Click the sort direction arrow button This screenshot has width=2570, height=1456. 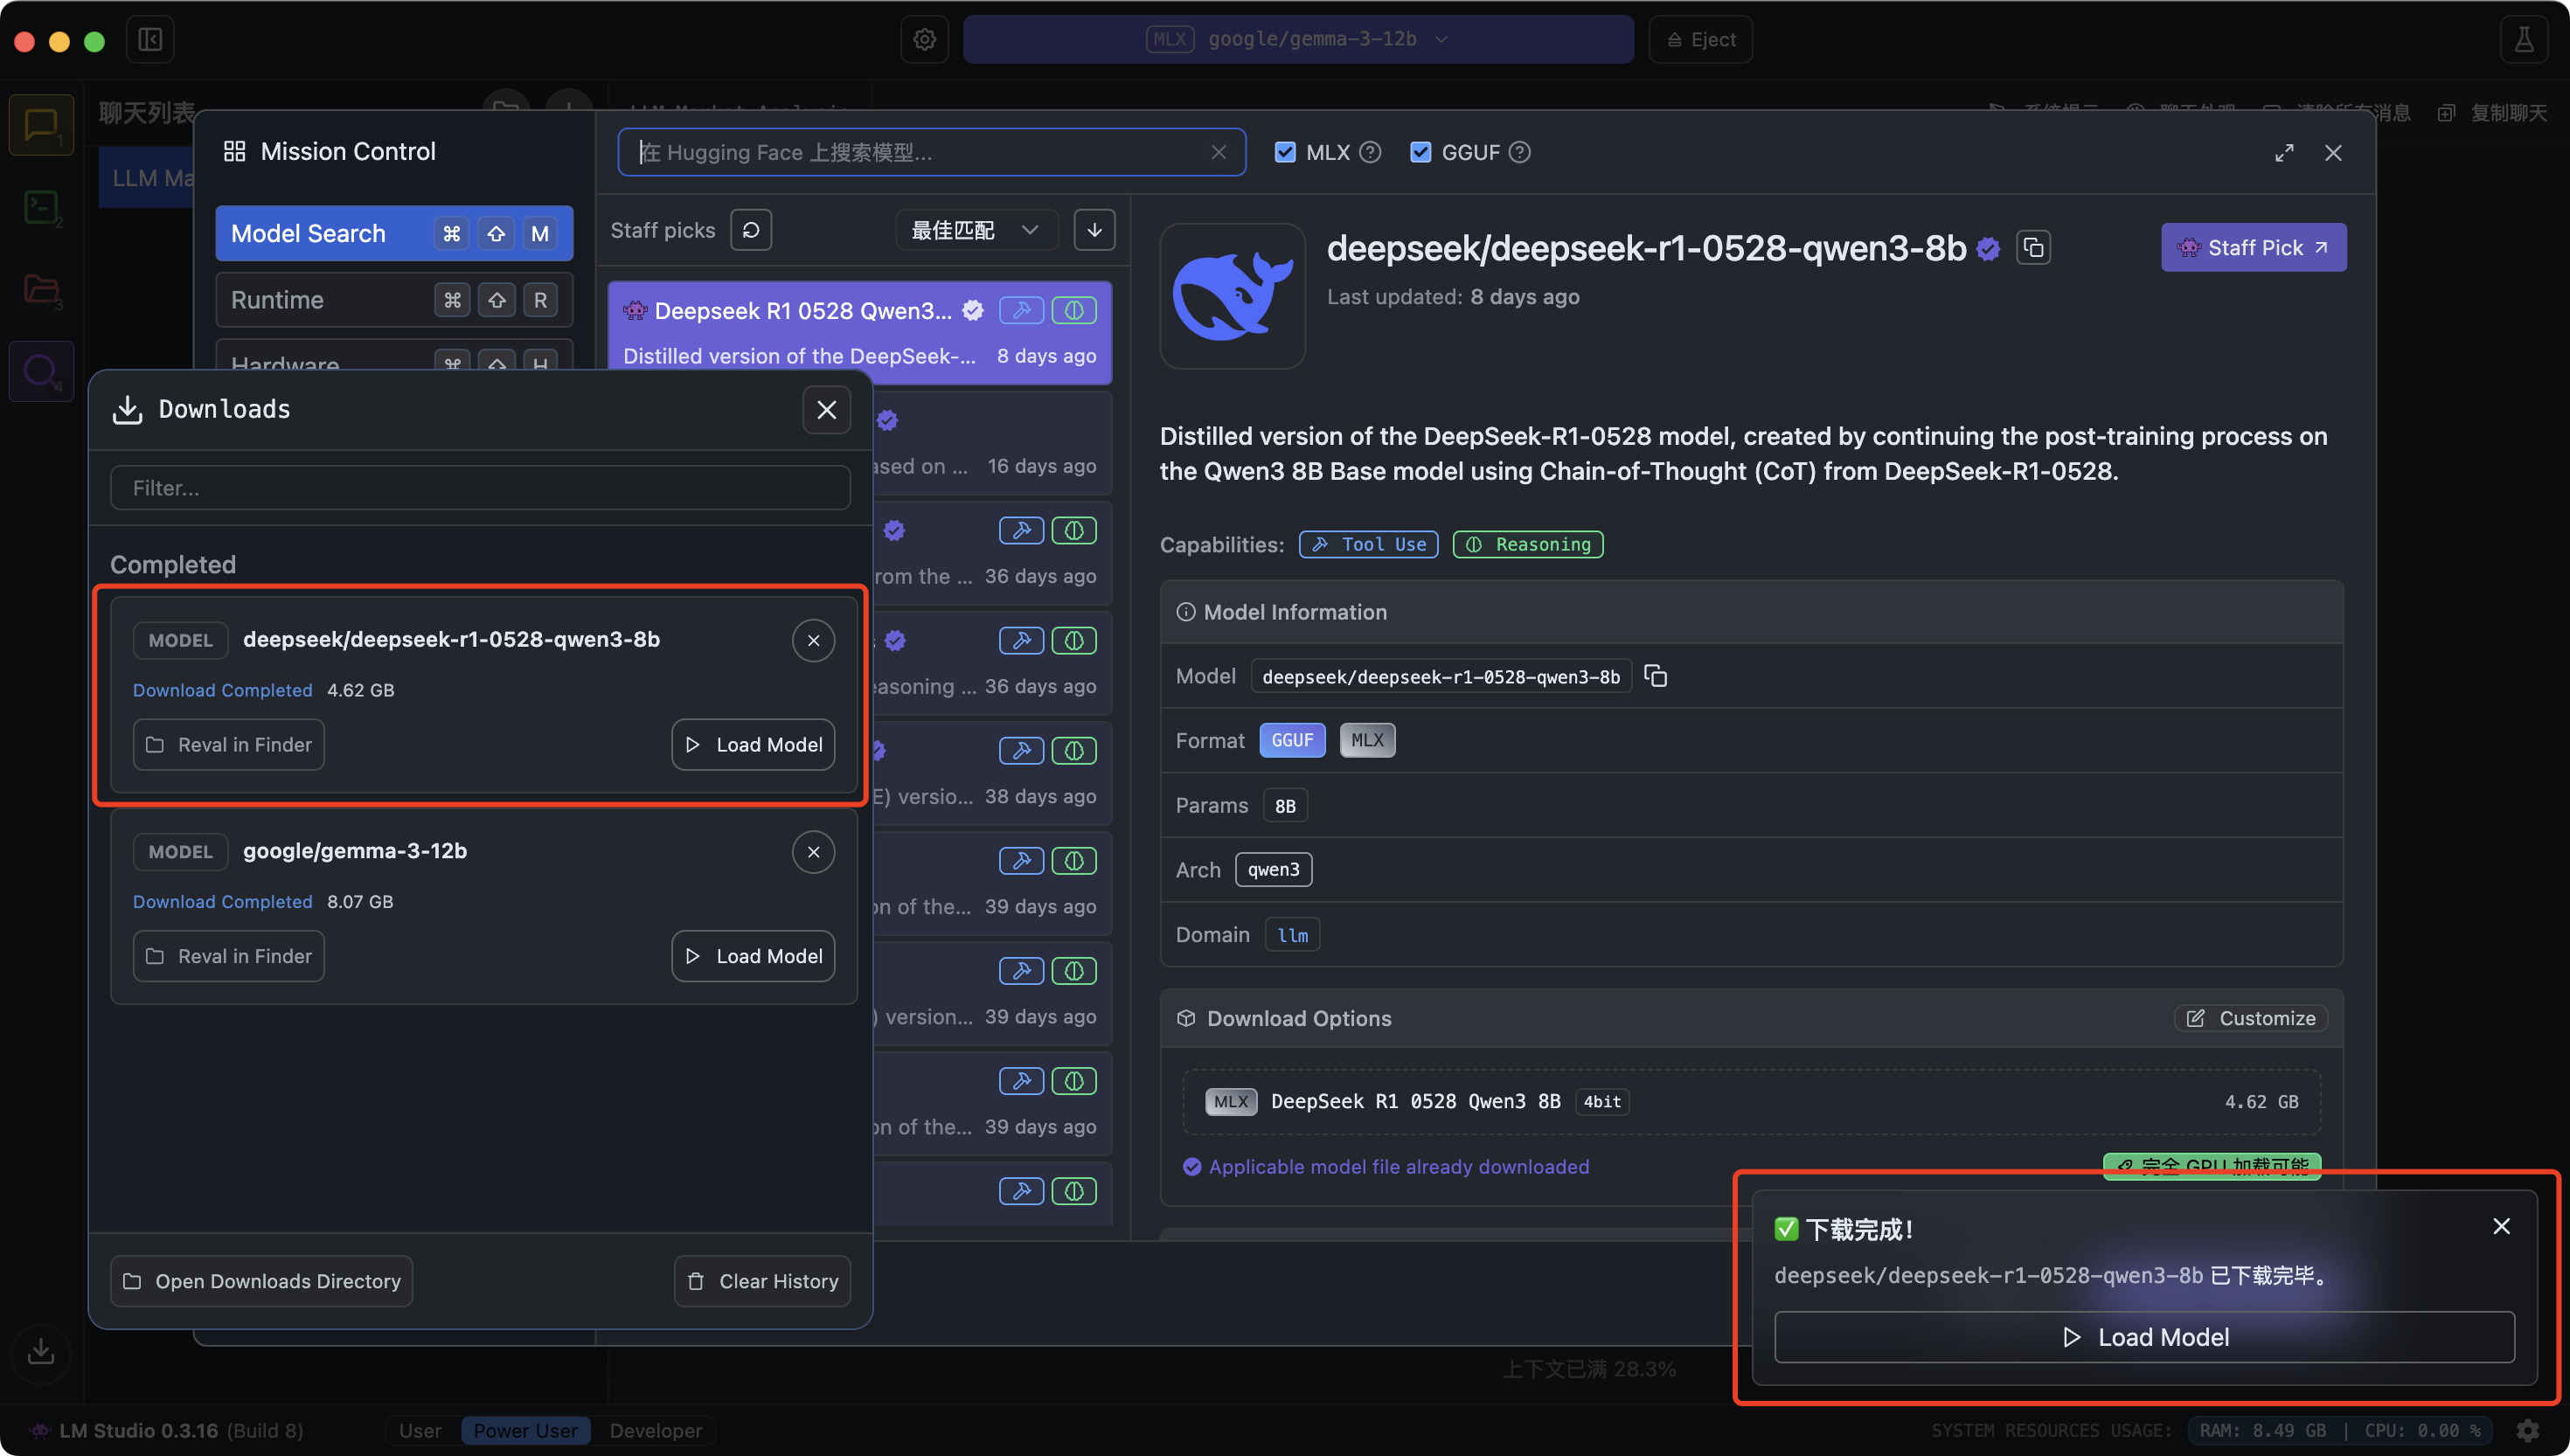(x=1094, y=230)
